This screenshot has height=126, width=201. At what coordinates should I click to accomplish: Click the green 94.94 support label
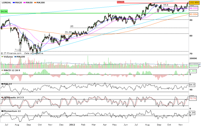click(4, 12)
